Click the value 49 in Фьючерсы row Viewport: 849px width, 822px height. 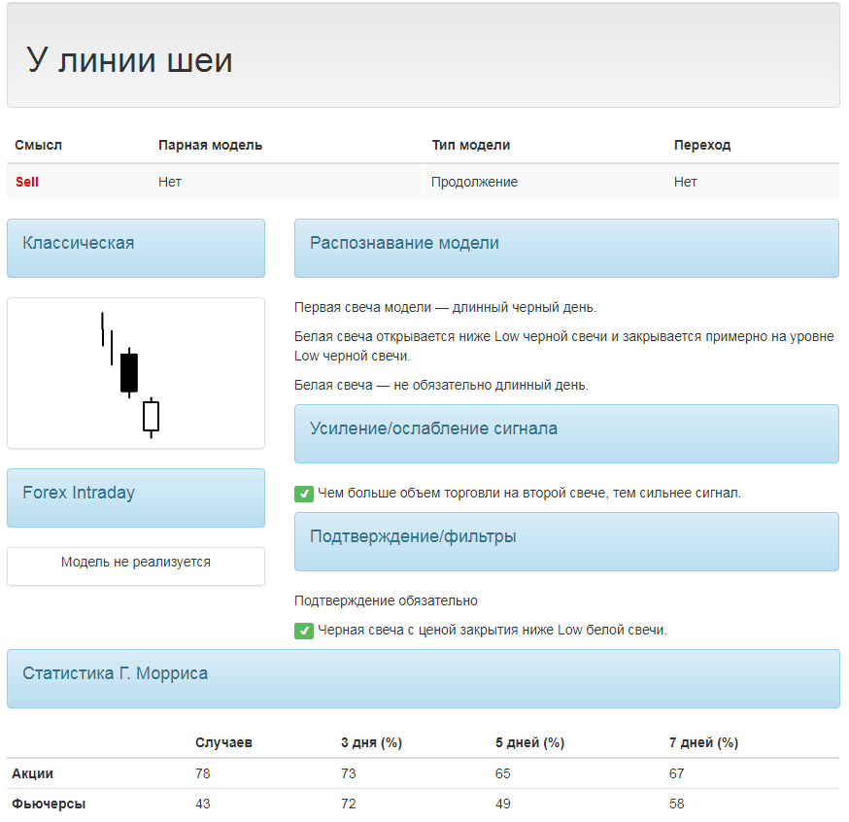click(502, 804)
